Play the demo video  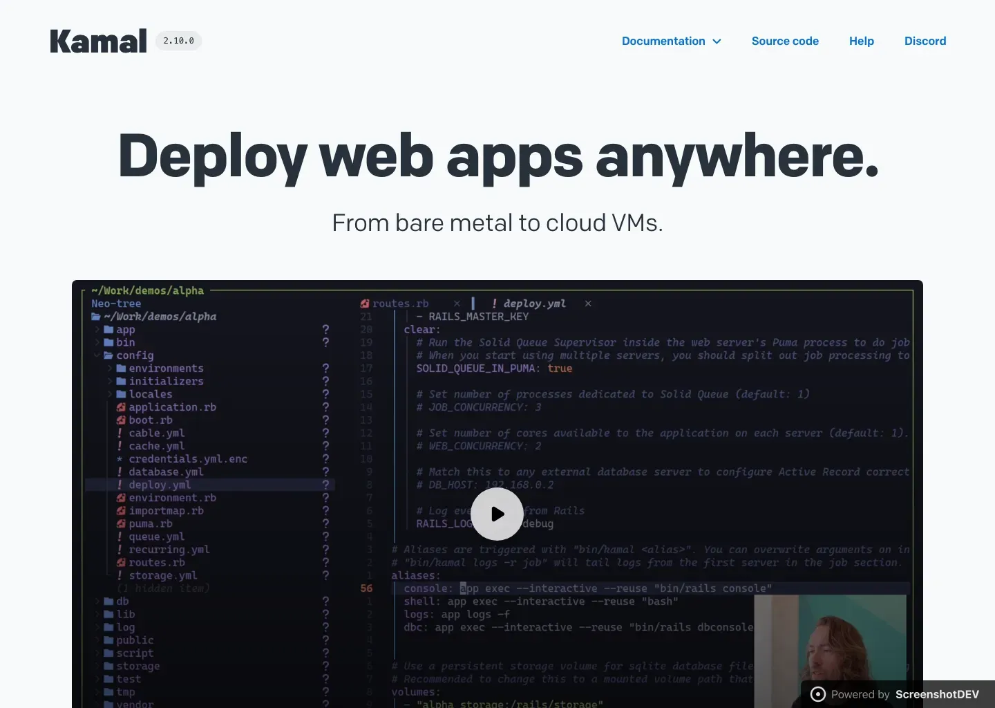pyautogui.click(x=497, y=514)
